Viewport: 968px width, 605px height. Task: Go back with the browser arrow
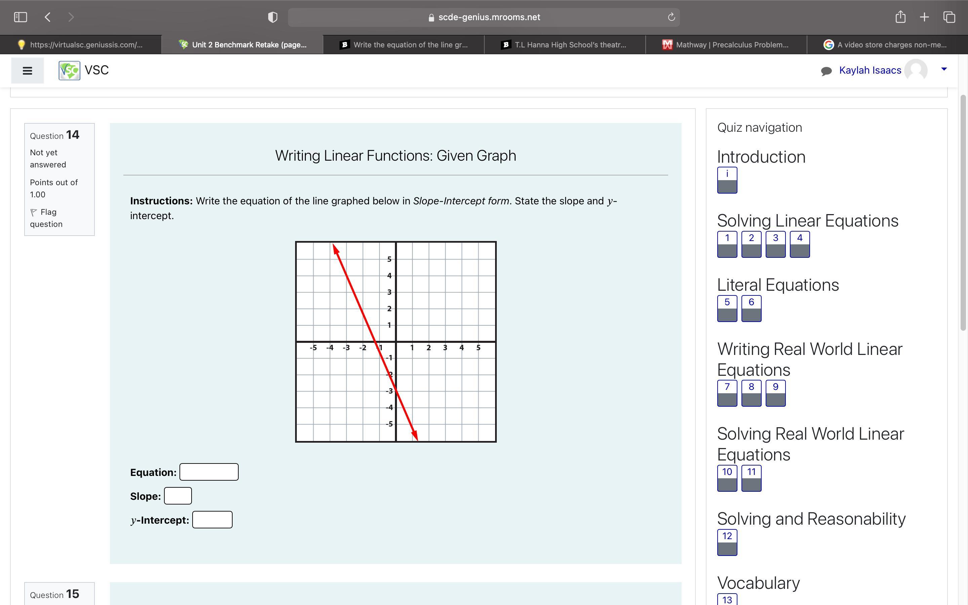[x=48, y=17]
